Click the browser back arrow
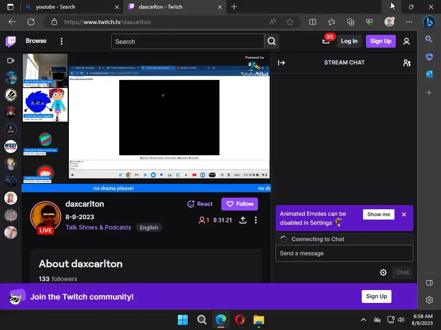Image resolution: width=441 pixels, height=330 pixels. point(12,22)
